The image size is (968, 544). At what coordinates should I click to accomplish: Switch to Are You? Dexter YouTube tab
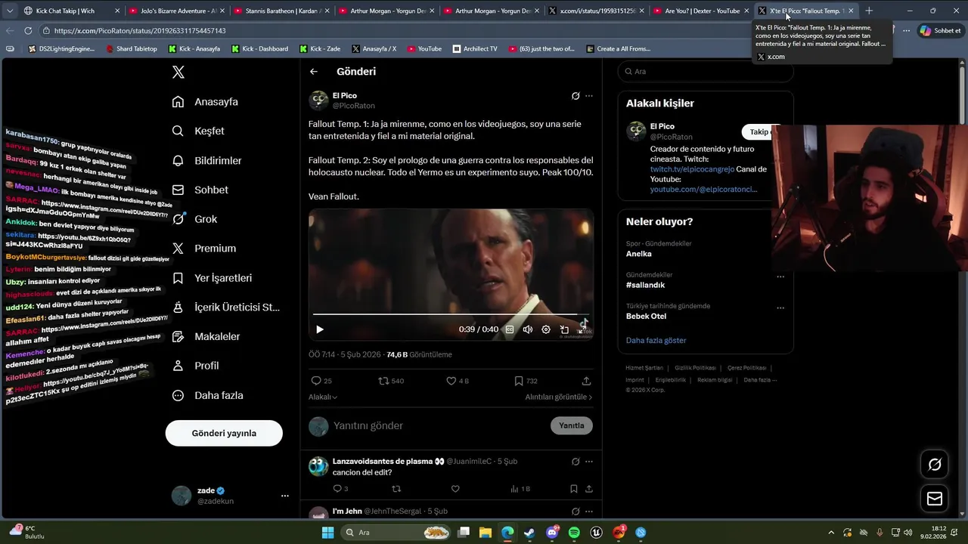tap(701, 11)
